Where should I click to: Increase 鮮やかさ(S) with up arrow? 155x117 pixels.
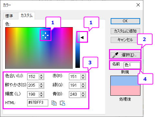(41, 84)
